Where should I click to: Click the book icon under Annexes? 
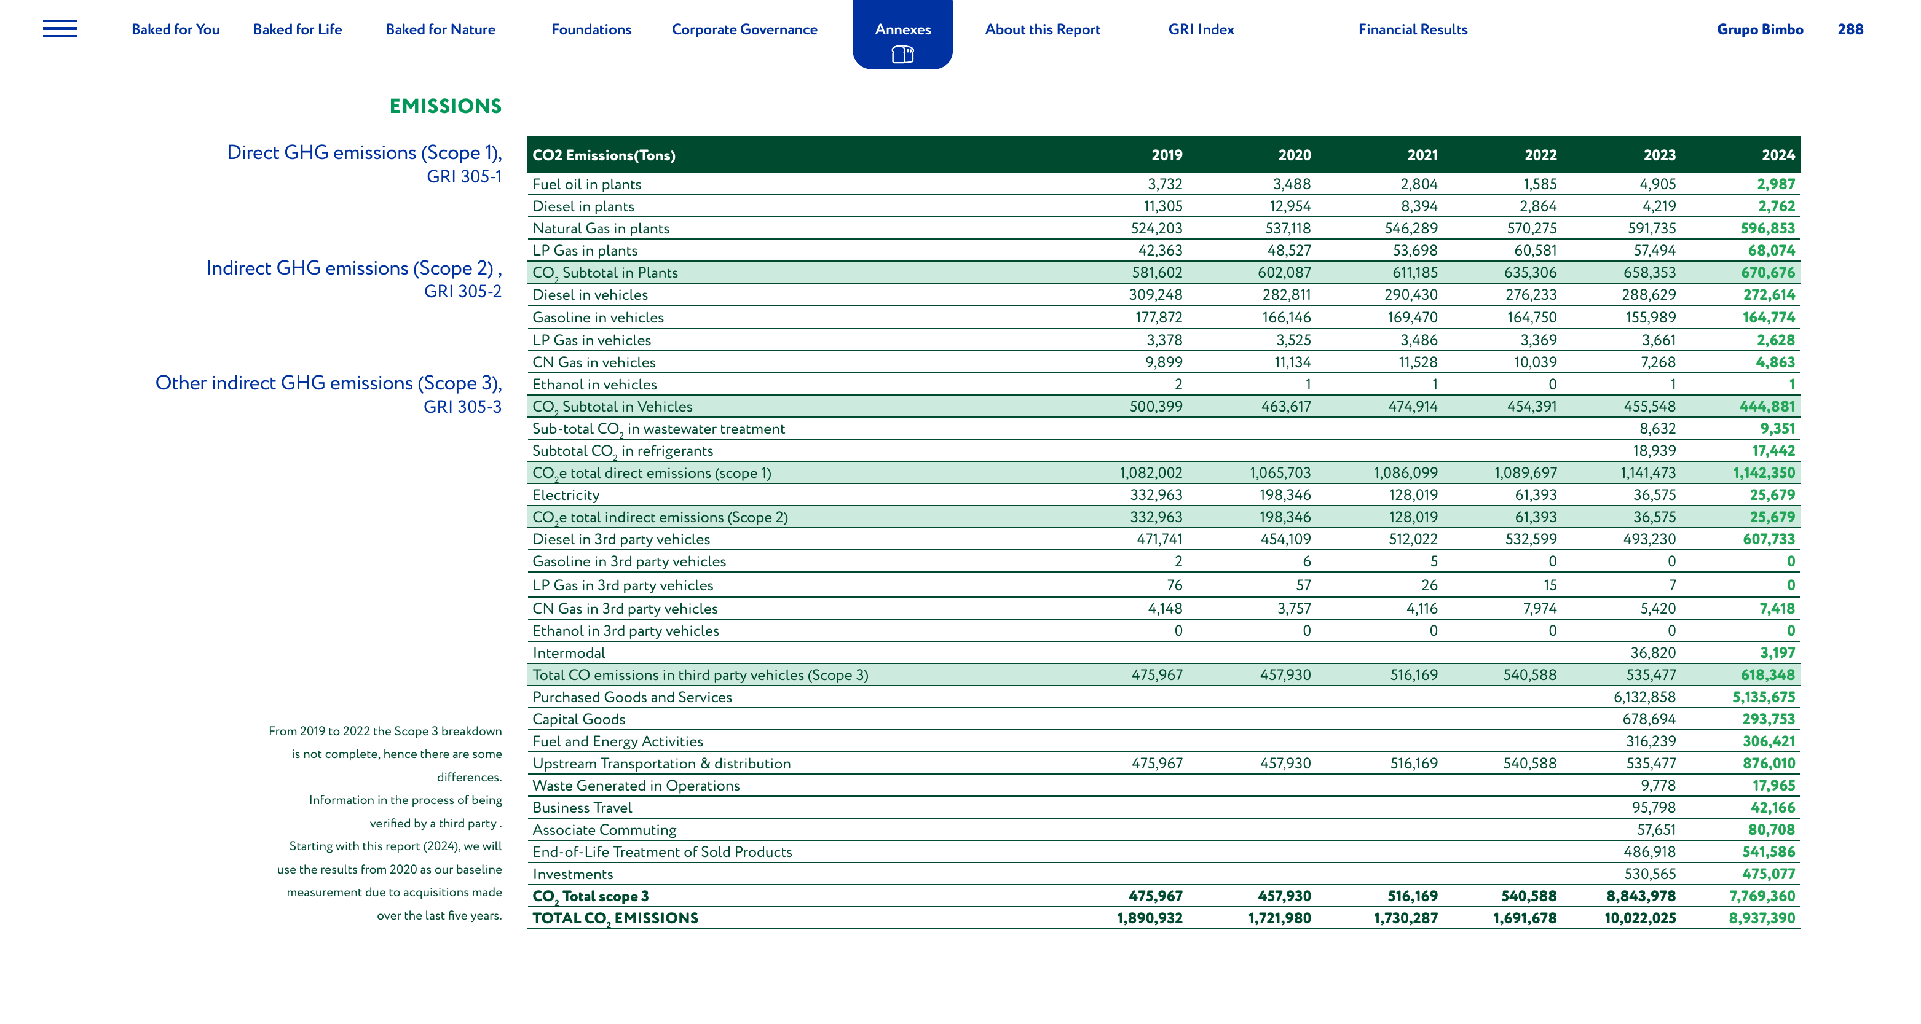902,55
